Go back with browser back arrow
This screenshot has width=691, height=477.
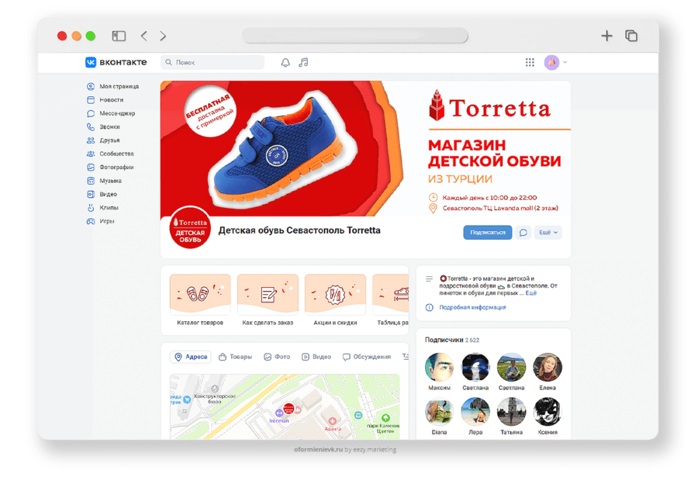144,36
